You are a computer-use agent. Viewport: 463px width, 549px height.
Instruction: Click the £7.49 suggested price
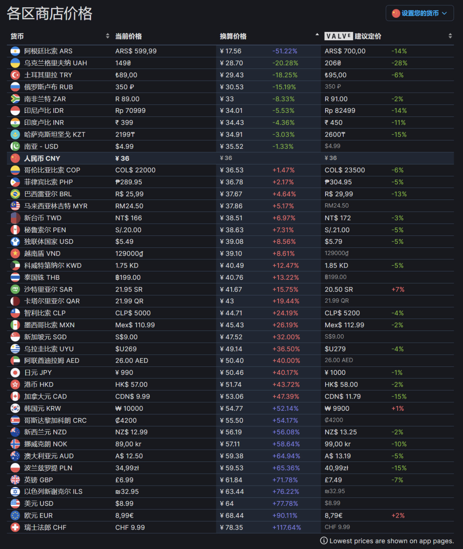point(333,480)
